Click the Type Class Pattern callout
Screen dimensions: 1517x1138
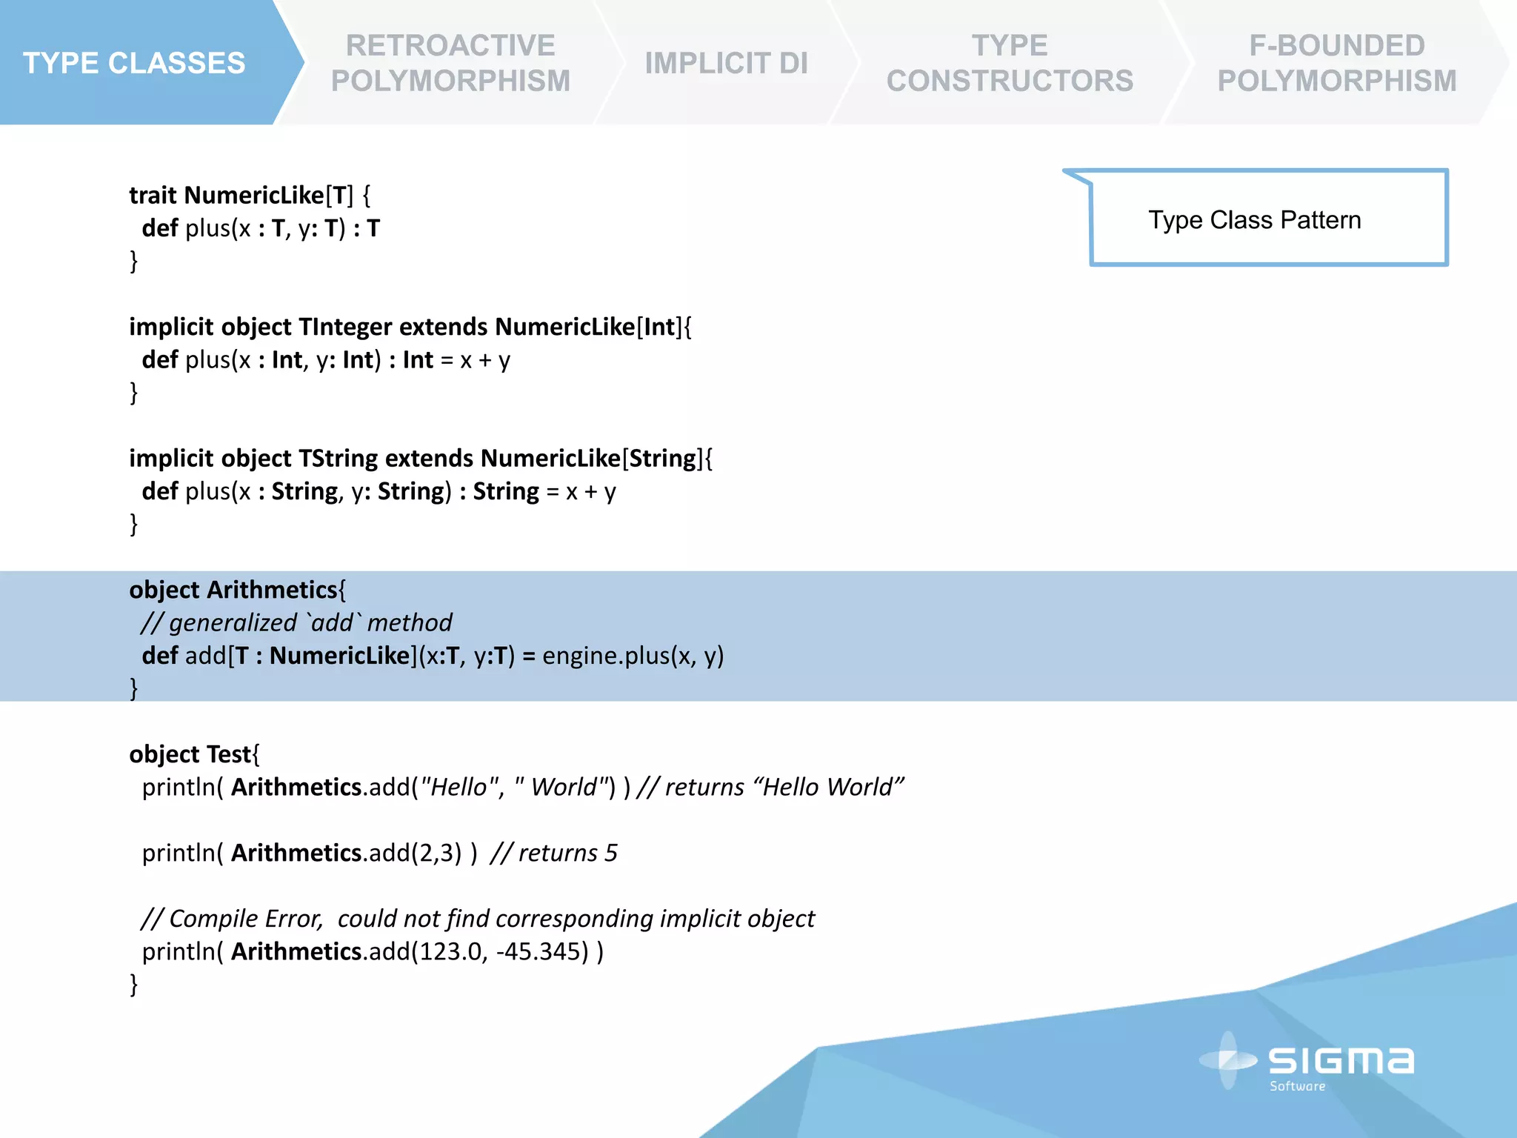(1255, 220)
